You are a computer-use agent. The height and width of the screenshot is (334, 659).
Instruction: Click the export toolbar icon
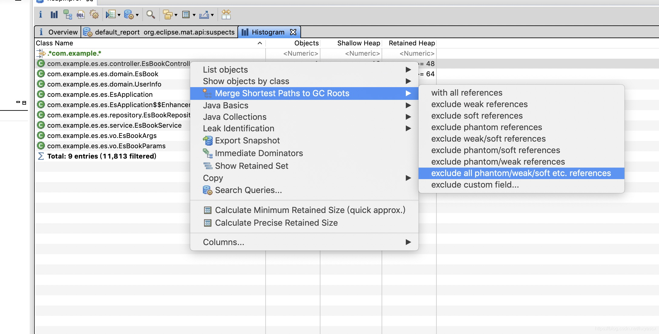(x=204, y=14)
